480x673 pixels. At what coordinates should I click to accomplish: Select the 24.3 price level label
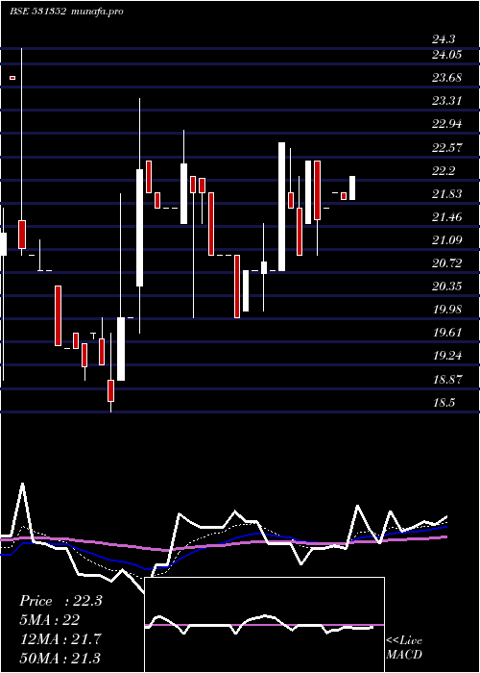pos(444,39)
